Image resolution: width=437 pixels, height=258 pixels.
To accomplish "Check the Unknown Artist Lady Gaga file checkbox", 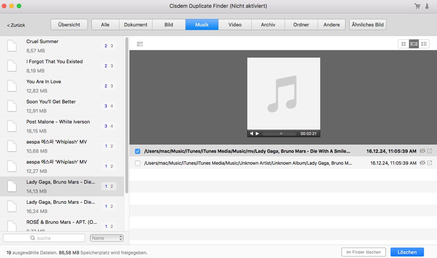I will click(x=137, y=163).
